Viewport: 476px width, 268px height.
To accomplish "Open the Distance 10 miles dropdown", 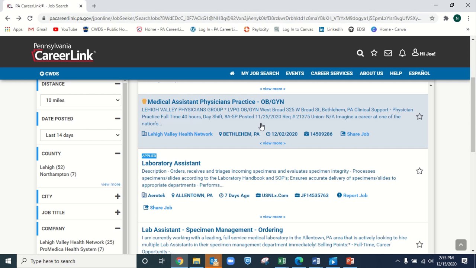I will pos(80,100).
